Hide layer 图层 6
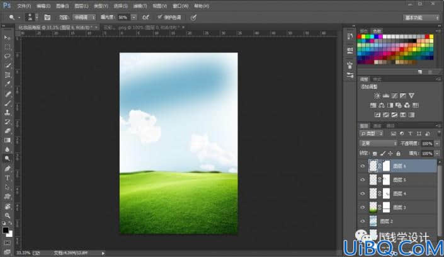This screenshot has height=257, width=444. (x=363, y=166)
